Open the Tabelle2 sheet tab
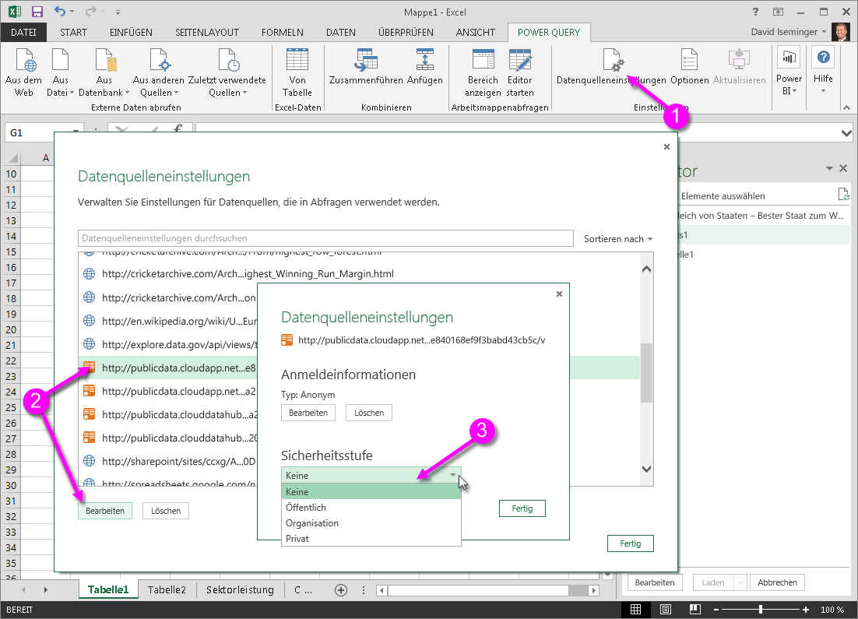858x619 pixels. click(167, 589)
